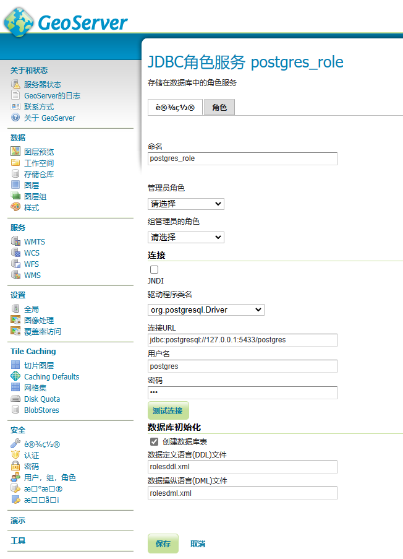Enable the JNDI checkbox
Screen dimensions: 403x559
tap(154, 270)
